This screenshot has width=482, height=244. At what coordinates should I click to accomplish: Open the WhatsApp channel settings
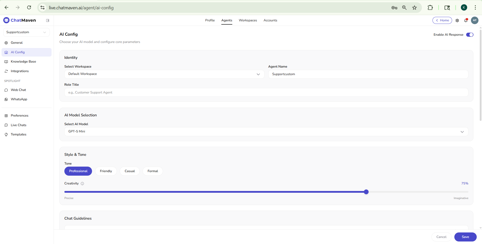point(19,99)
